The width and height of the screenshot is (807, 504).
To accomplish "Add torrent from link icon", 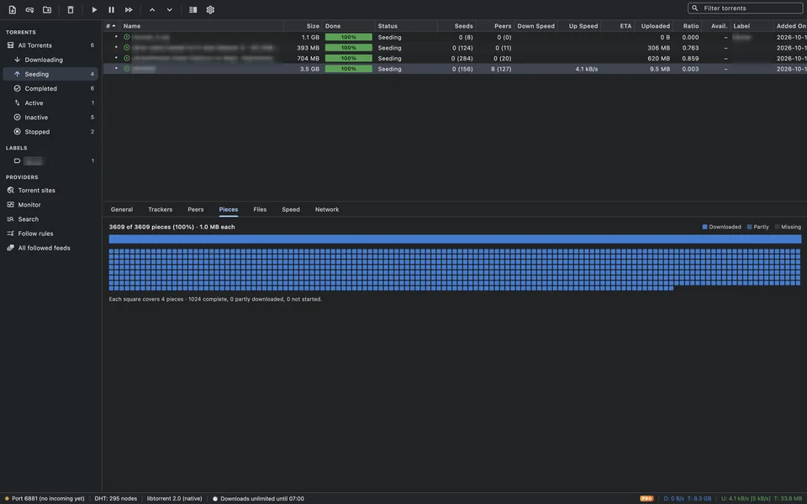I will click(30, 10).
